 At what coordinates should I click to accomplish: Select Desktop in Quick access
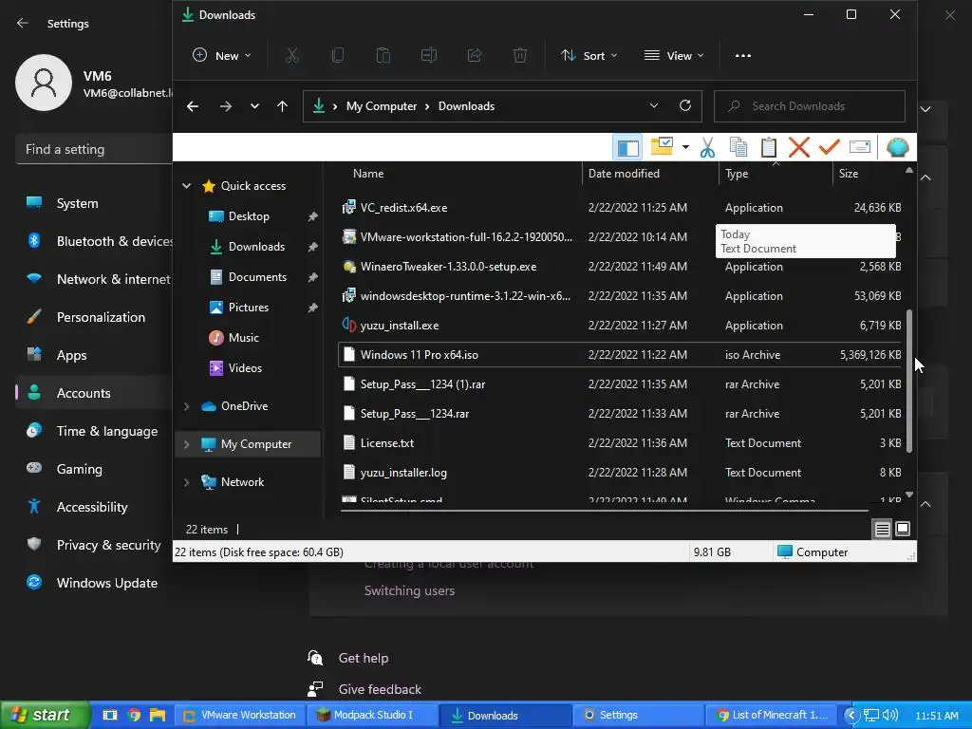point(249,216)
